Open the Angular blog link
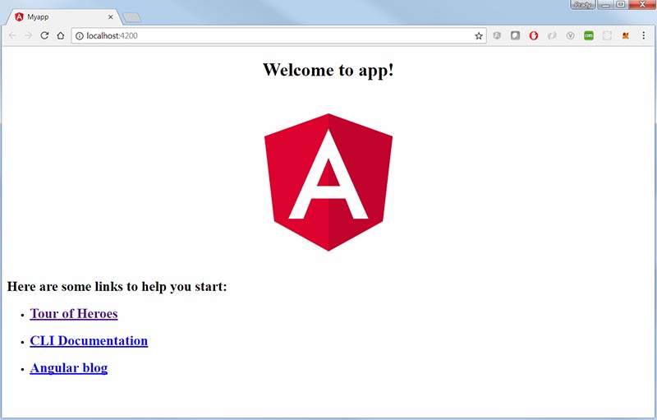 click(69, 367)
